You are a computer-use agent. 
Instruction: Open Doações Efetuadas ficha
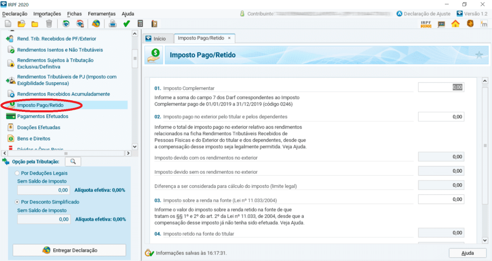38,128
